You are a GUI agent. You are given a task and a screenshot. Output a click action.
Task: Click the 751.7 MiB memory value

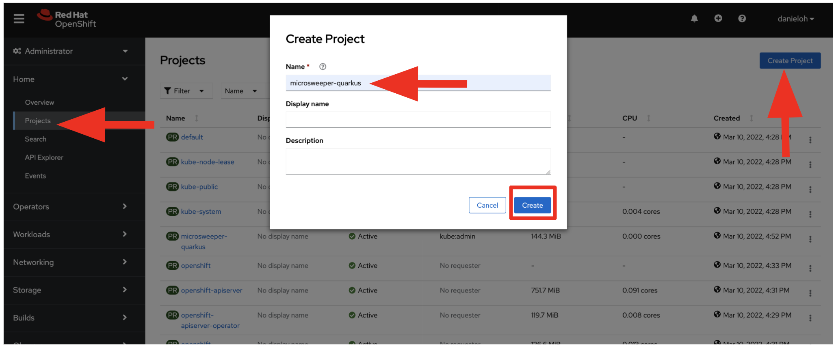point(545,290)
